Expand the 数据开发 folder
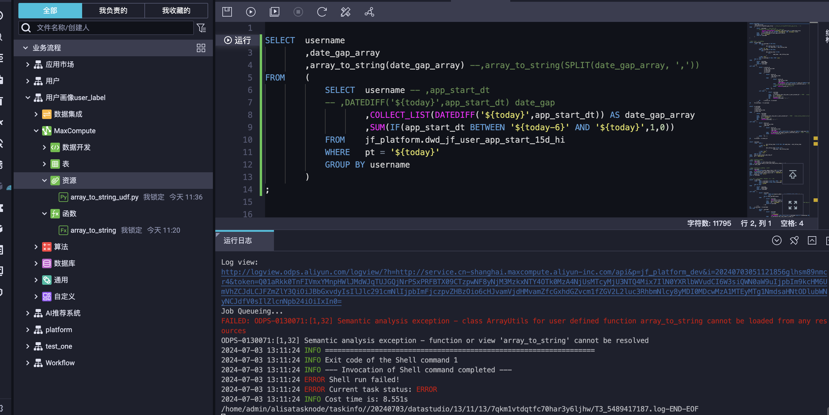Image resolution: width=829 pixels, height=415 pixels. (44, 147)
